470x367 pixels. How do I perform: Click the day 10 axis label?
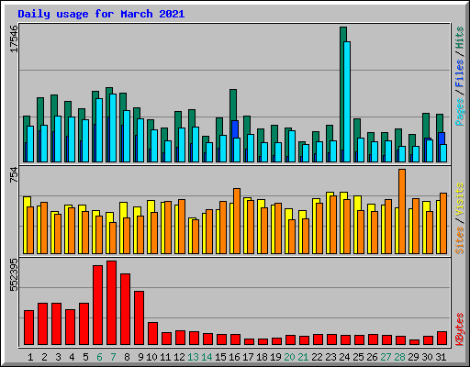pos(151,357)
